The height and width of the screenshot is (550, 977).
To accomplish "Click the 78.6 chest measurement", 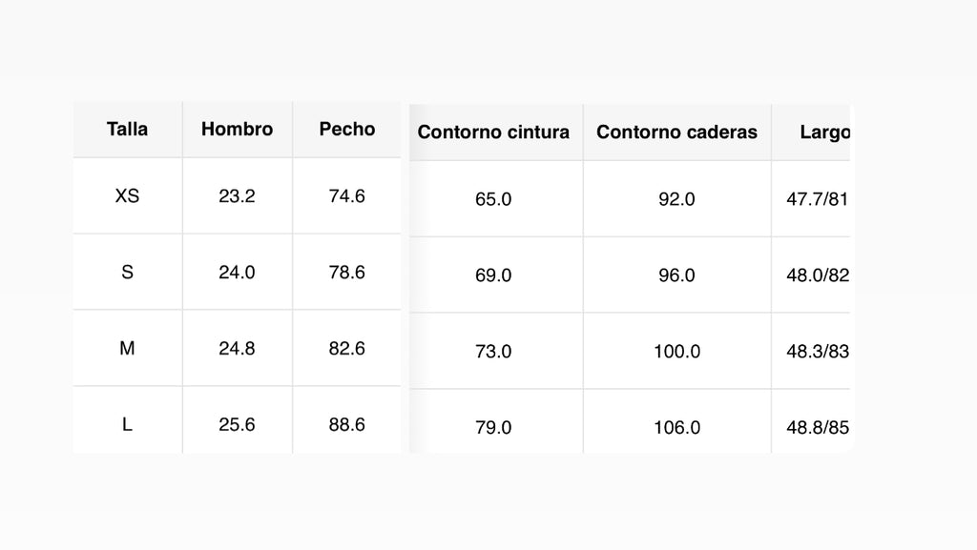I will [346, 273].
